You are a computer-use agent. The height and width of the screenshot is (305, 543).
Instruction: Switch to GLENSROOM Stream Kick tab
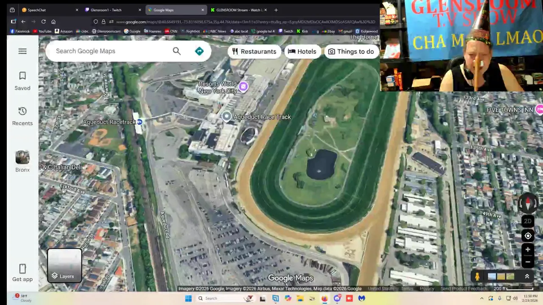pyautogui.click(x=239, y=10)
